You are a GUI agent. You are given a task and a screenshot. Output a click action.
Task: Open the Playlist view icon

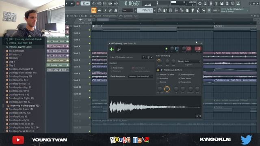click(x=160, y=11)
